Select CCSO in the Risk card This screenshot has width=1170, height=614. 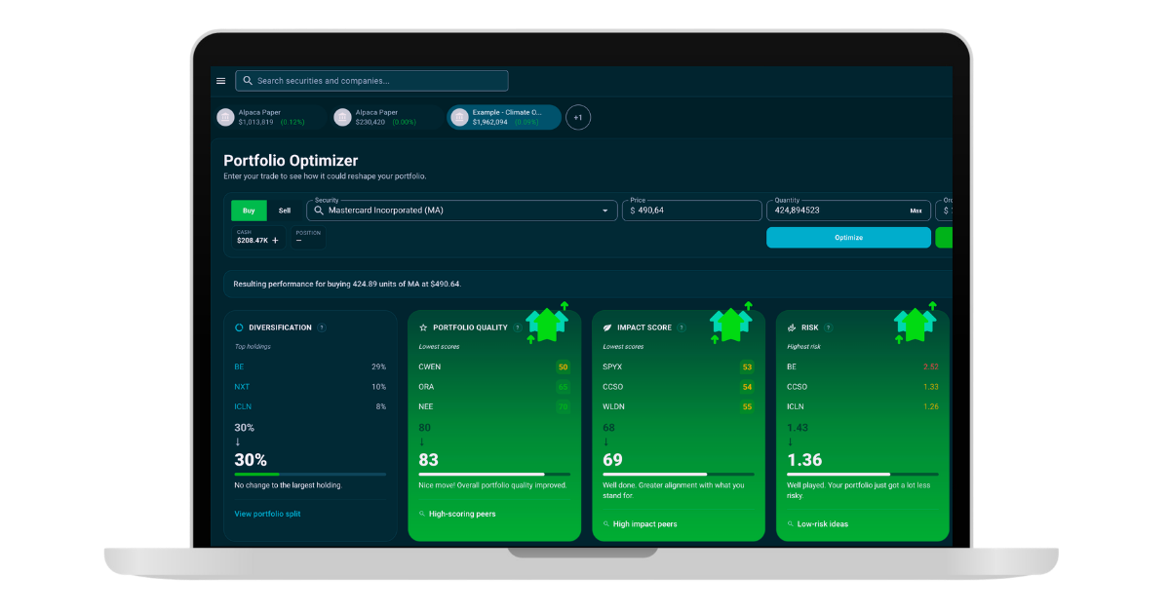(797, 387)
